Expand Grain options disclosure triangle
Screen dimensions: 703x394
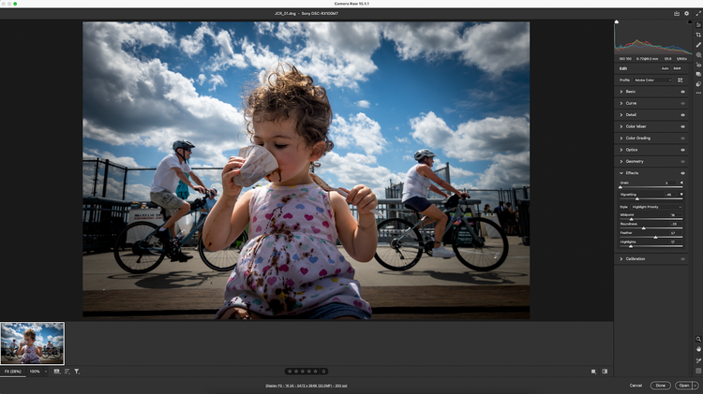pos(682,182)
